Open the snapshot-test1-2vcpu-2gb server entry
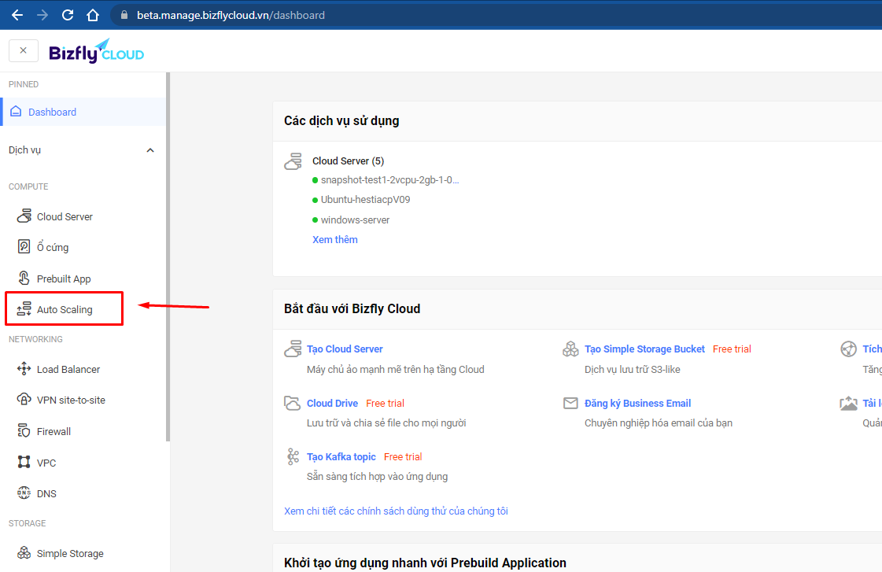This screenshot has height=572, width=882. [x=389, y=180]
